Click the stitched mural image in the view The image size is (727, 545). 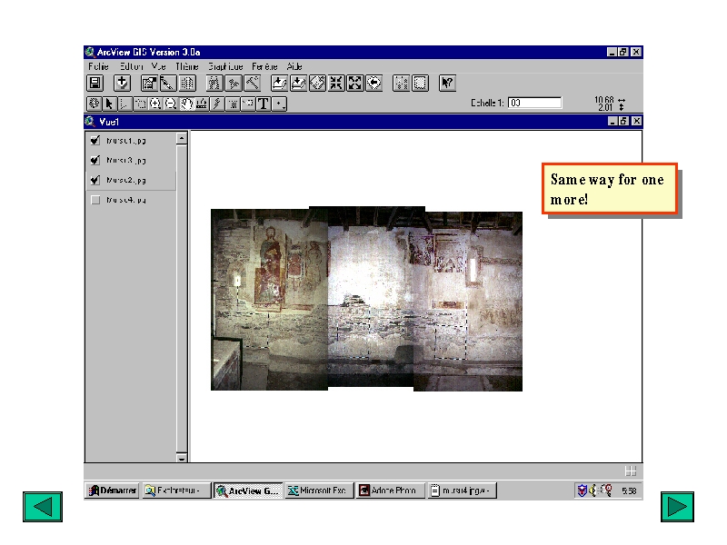pyautogui.click(x=366, y=299)
